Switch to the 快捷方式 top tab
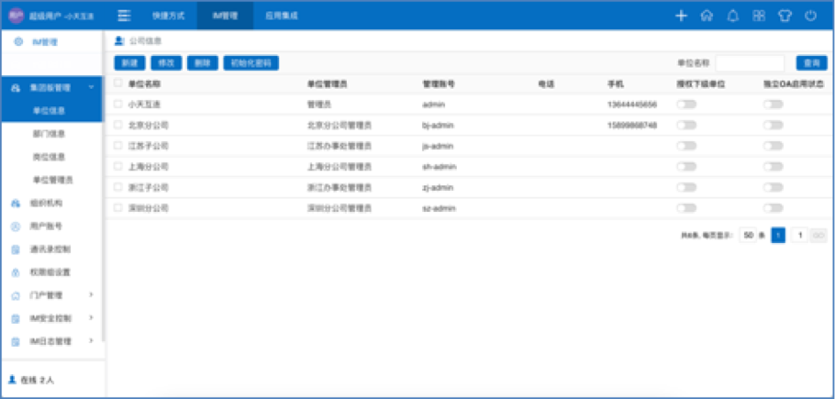 (x=168, y=16)
